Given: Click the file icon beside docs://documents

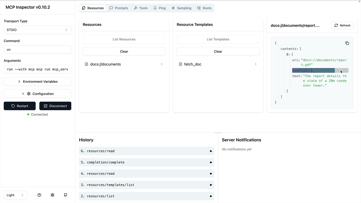Looking at the screenshot, I should coord(87,64).
